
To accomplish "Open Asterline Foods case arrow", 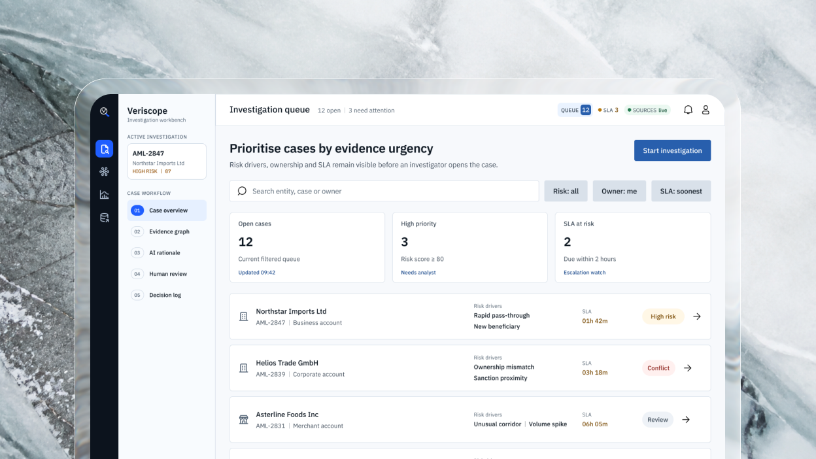I will 686,420.
